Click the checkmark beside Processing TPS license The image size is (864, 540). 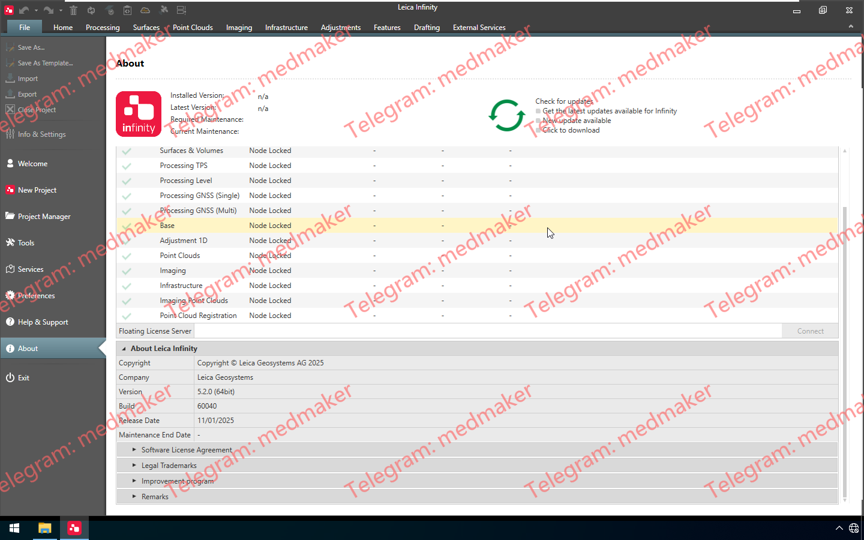(127, 166)
